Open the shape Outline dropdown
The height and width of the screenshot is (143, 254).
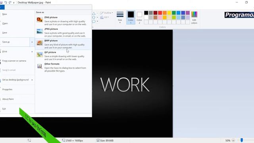coord(107,13)
